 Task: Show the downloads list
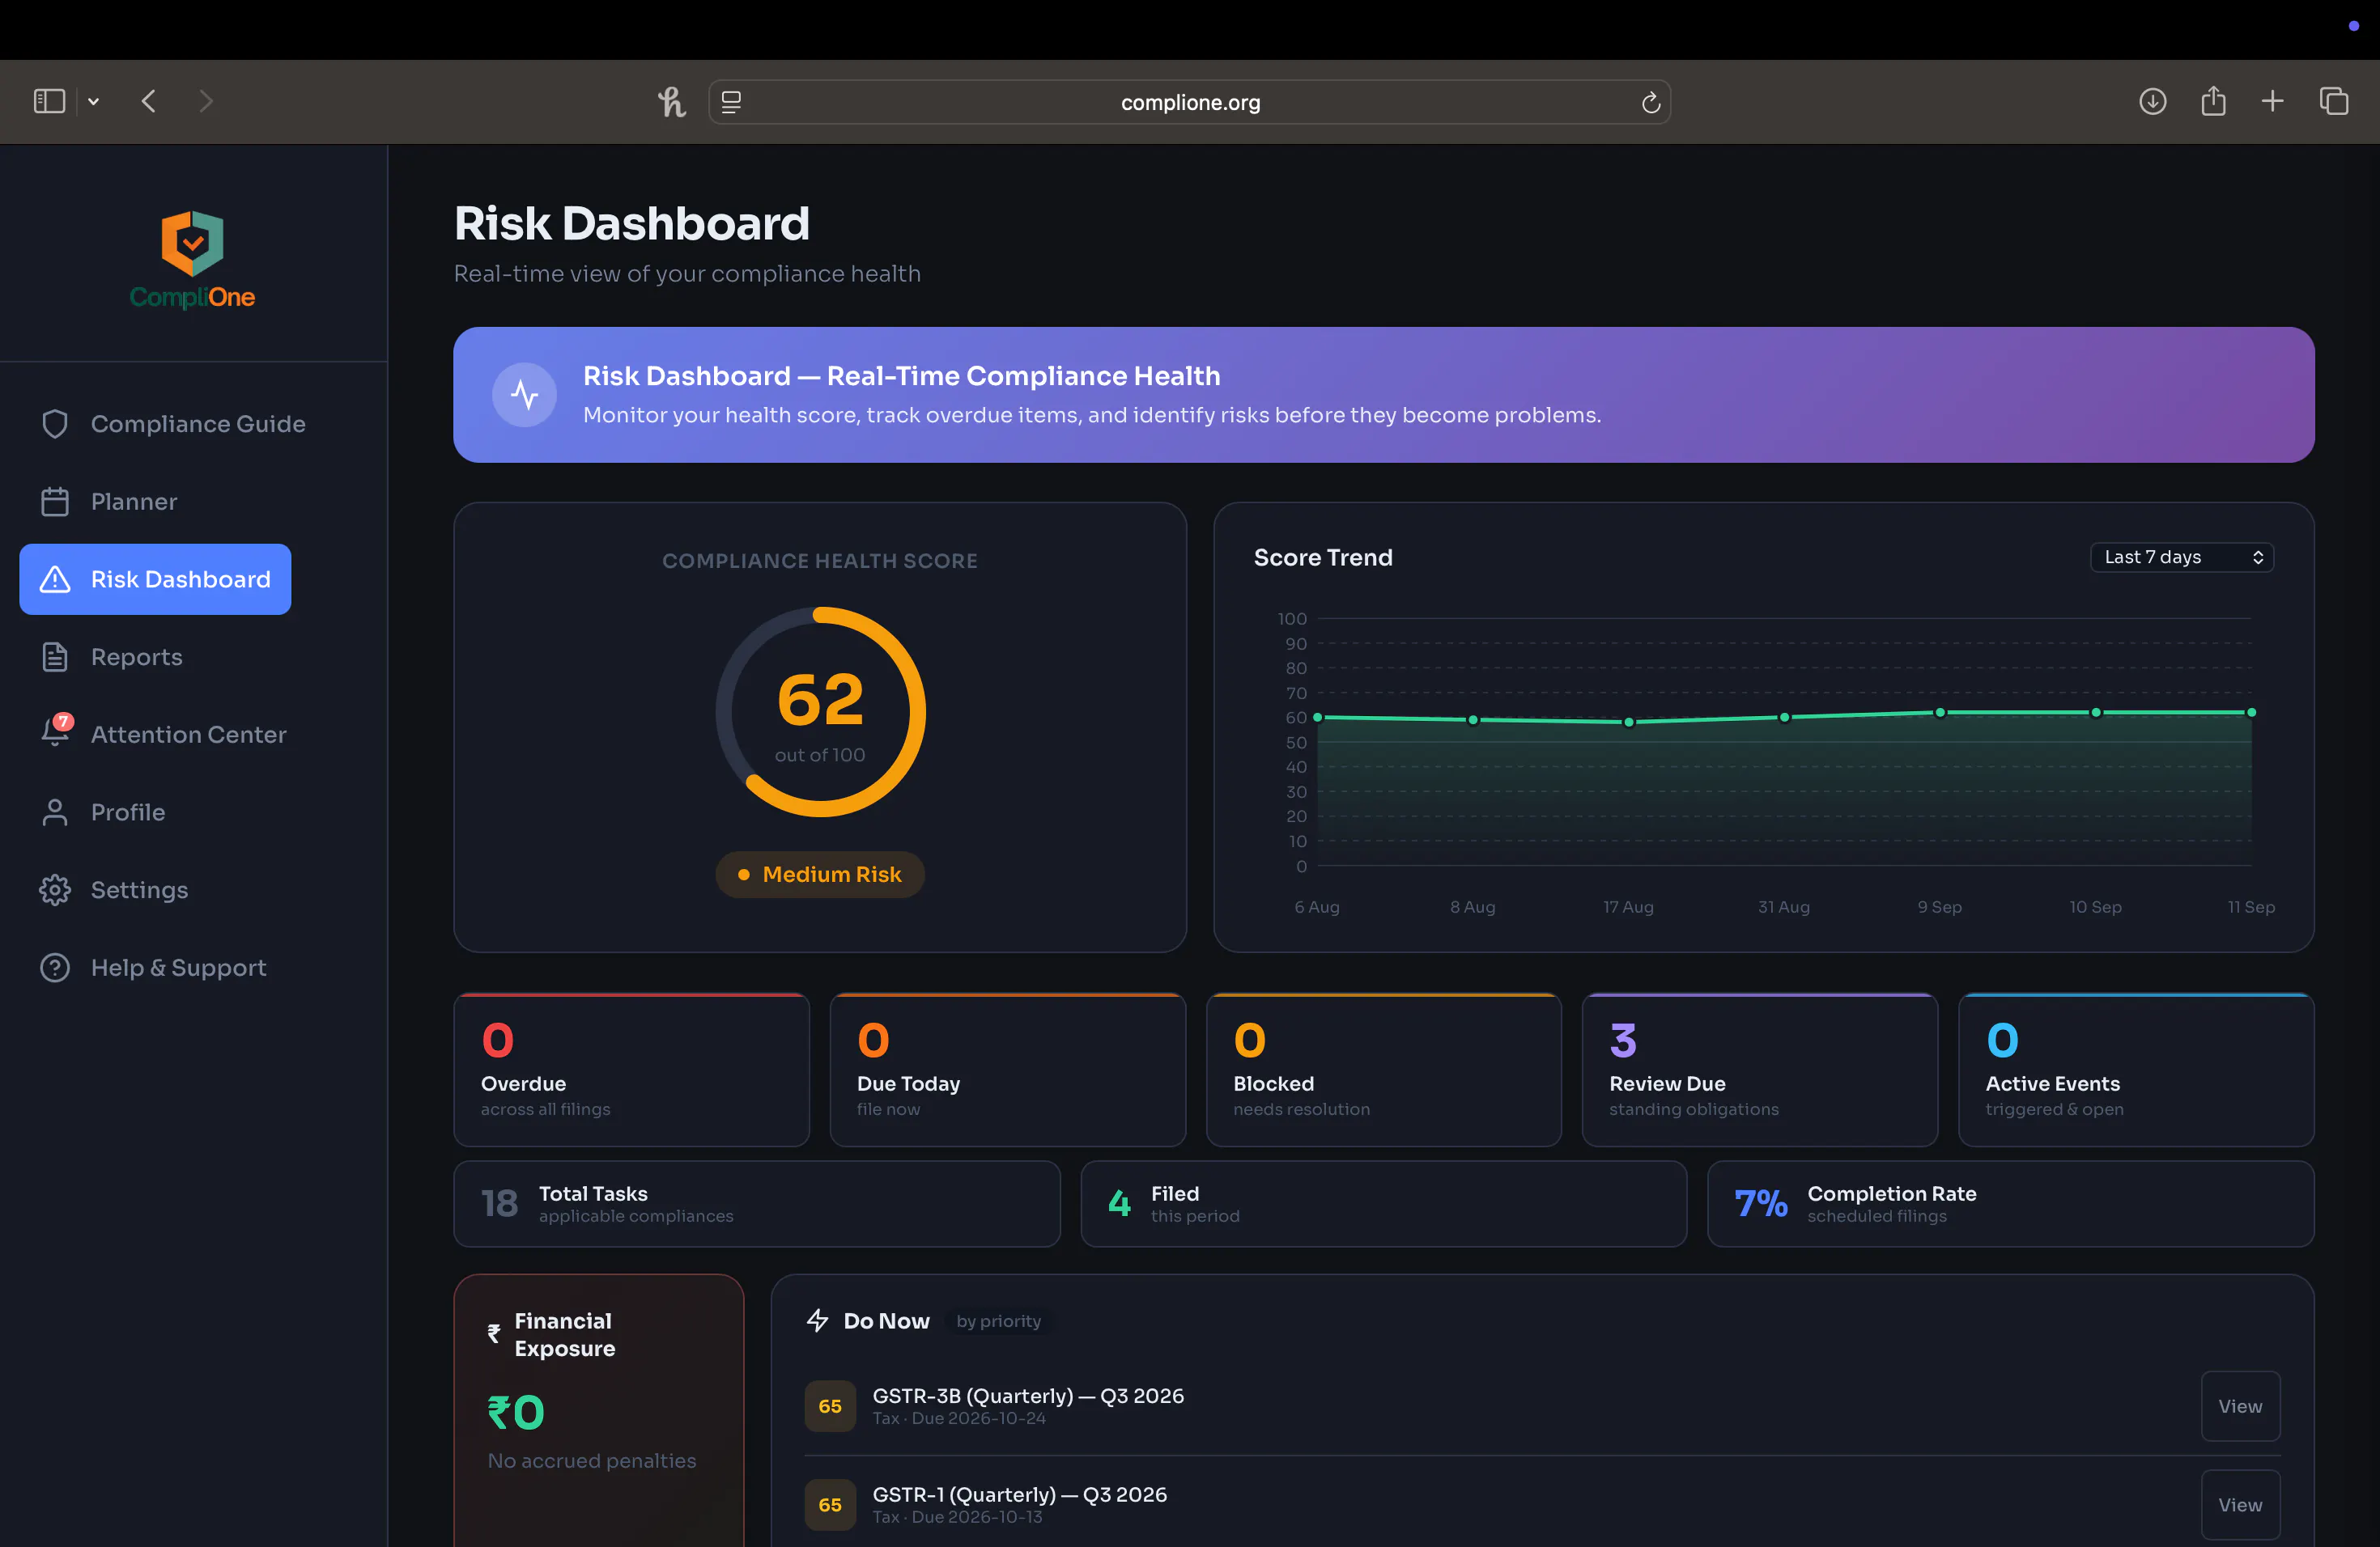click(x=2152, y=101)
